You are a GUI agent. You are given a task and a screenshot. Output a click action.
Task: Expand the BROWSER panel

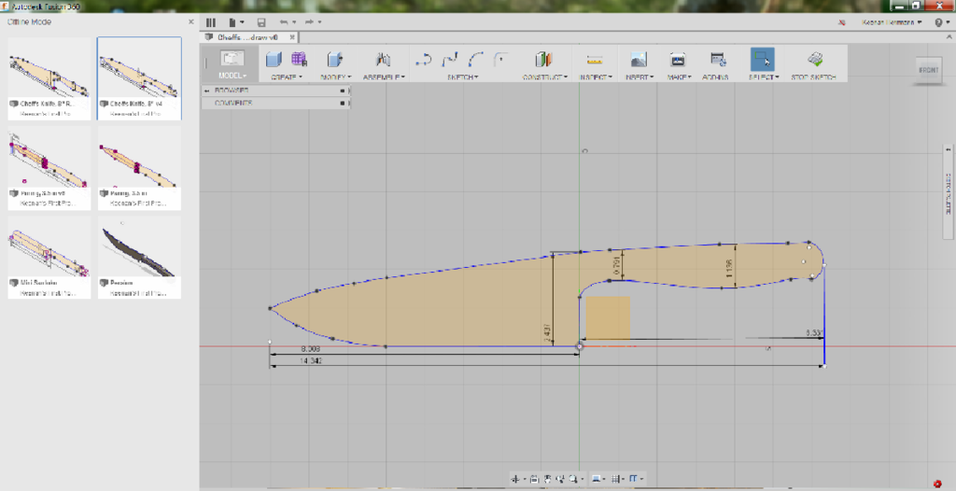[x=276, y=91]
